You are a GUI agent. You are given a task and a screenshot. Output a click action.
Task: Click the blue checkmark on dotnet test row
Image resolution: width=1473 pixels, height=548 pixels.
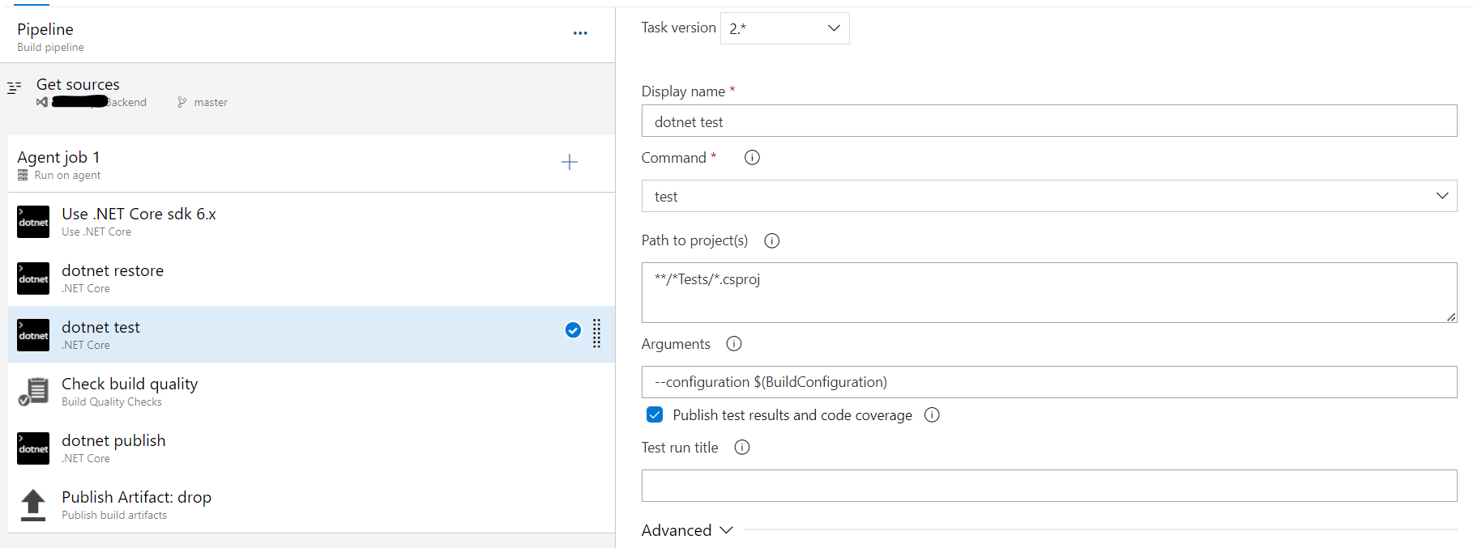[573, 330]
